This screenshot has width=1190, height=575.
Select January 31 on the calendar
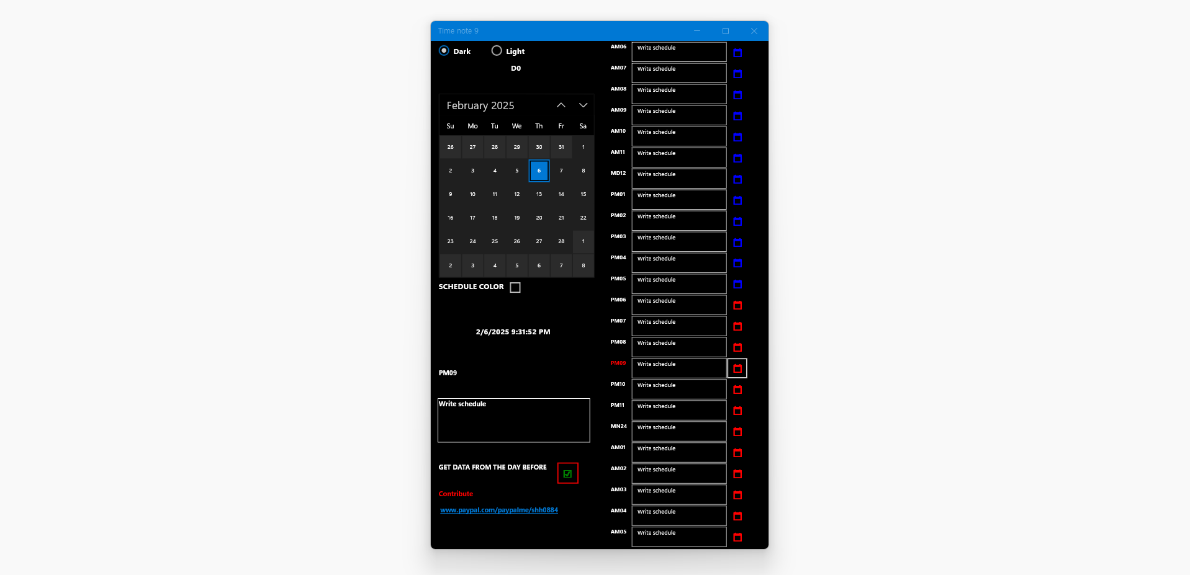click(x=561, y=147)
